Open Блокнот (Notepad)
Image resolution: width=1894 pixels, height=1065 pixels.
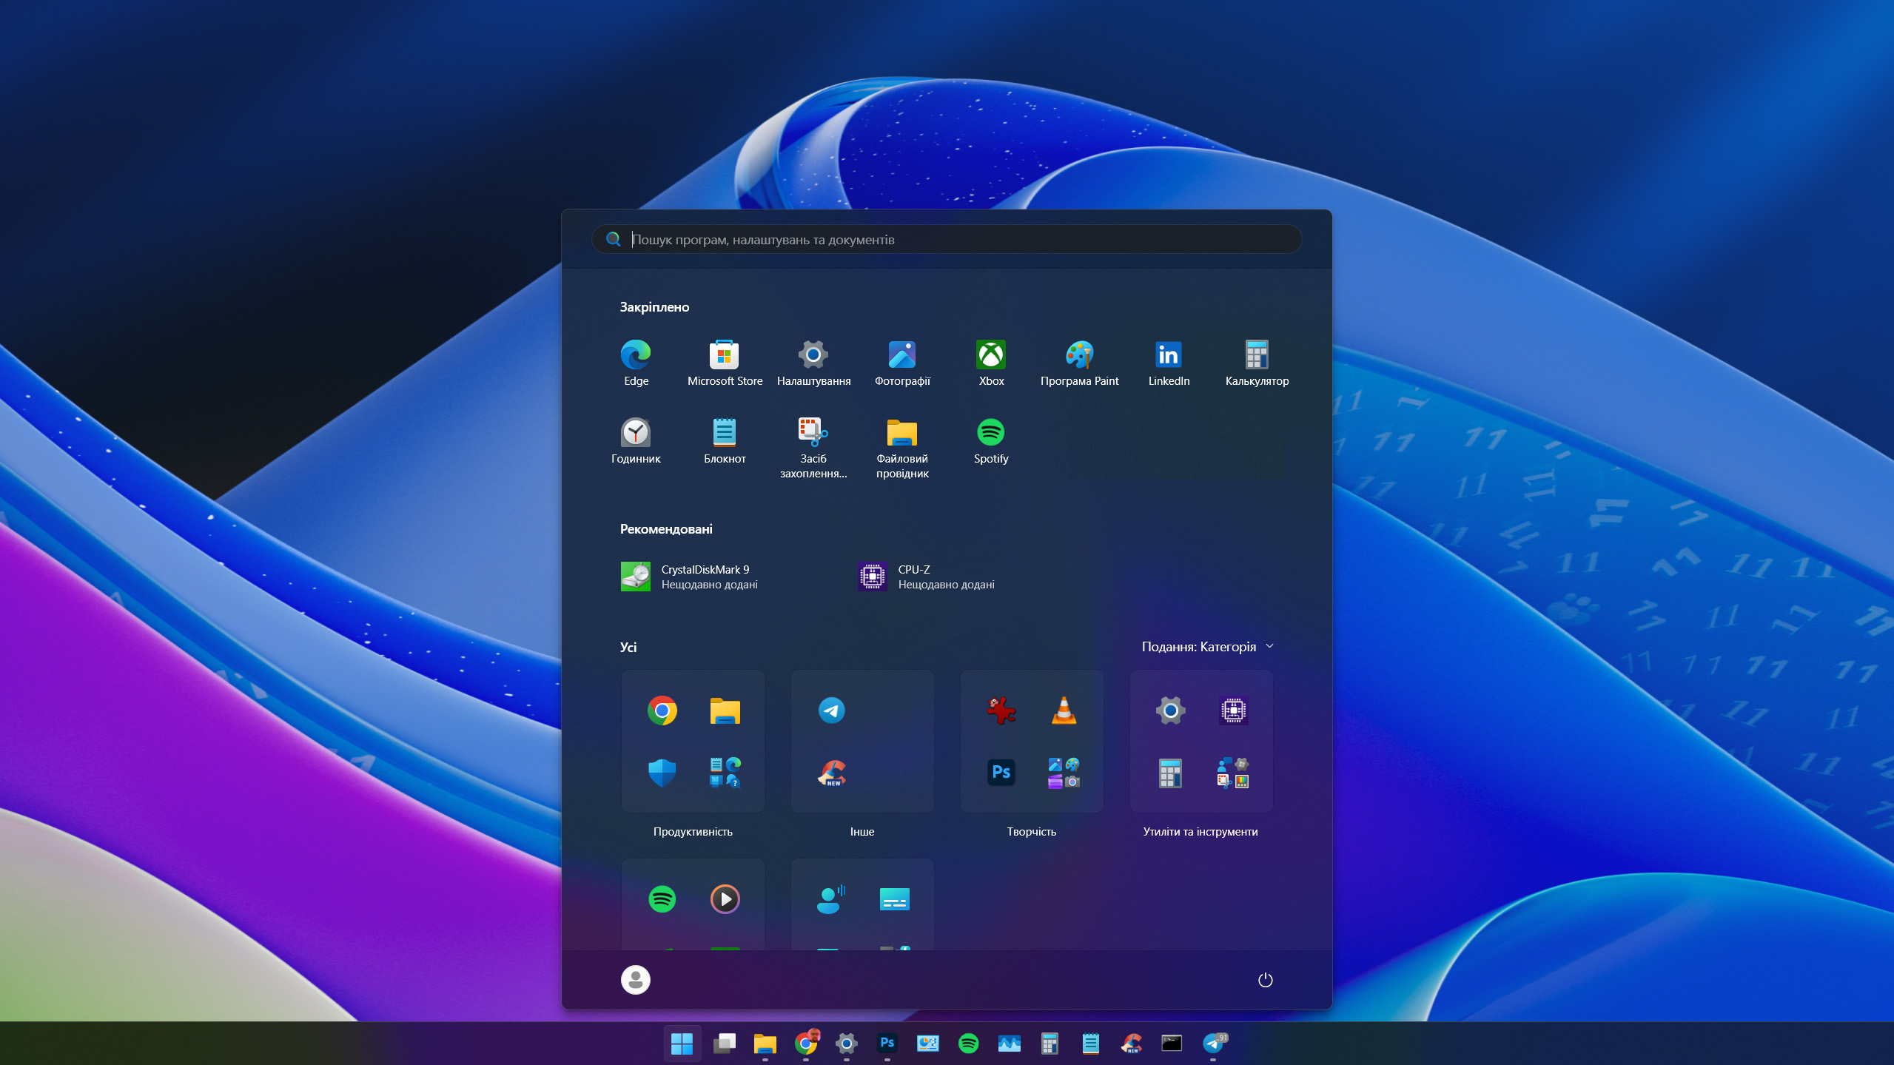[725, 438]
